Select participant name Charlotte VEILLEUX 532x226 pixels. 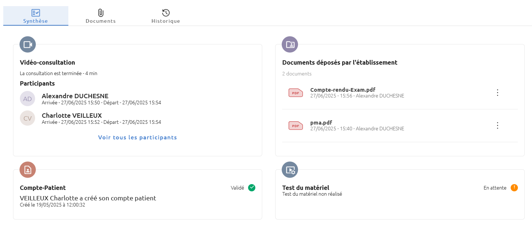(x=72, y=116)
